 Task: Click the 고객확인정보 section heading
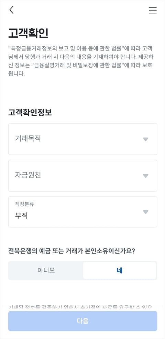(30, 113)
